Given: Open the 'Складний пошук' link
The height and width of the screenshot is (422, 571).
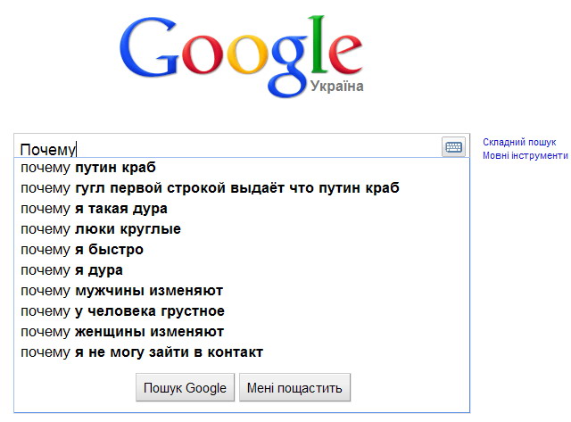Looking at the screenshot, I should click(519, 142).
